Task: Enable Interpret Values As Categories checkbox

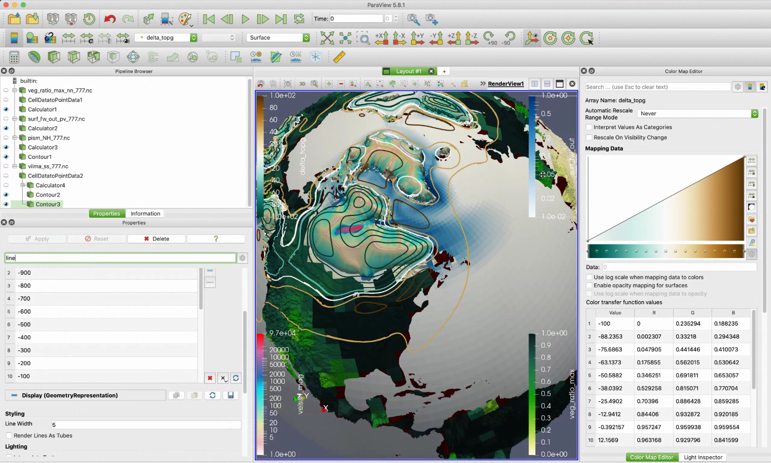Action: point(589,127)
